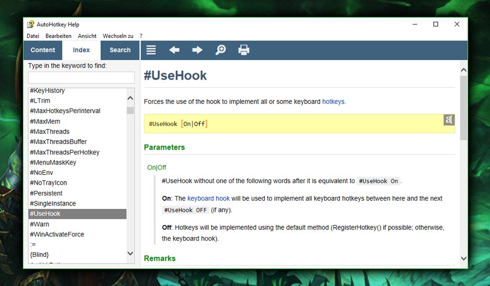
Task: Open the Bearbeiten menu
Action: click(58, 36)
